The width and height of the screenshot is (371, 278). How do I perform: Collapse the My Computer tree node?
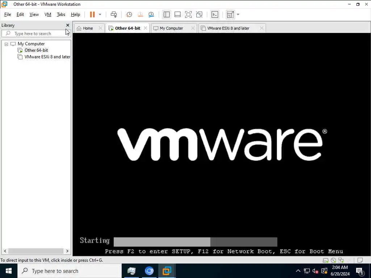[x=7, y=44]
